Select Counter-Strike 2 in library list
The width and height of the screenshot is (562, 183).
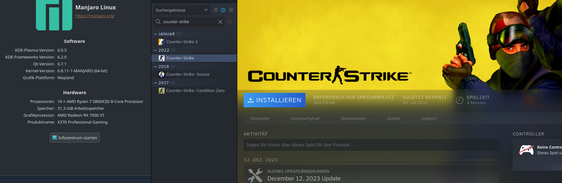194,42
